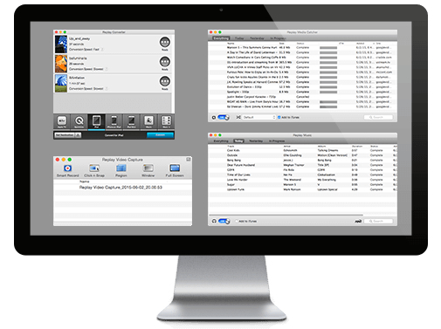Click the blue balloon thumbnail in Converter

point(61,83)
